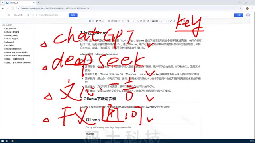
Task: Go to outline item 2.Ollama下载与安装
Action: click(x=12, y=32)
